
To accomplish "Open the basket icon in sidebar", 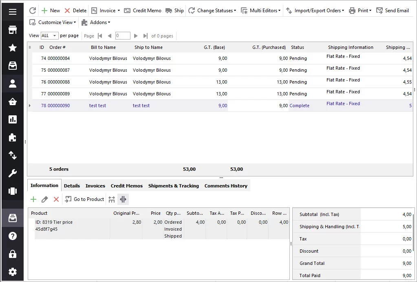I will pyautogui.click(x=13, y=101).
